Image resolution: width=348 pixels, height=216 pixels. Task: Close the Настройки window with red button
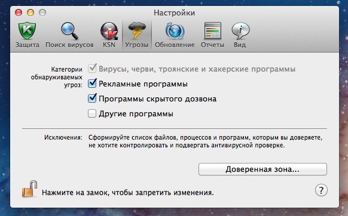(x=19, y=13)
